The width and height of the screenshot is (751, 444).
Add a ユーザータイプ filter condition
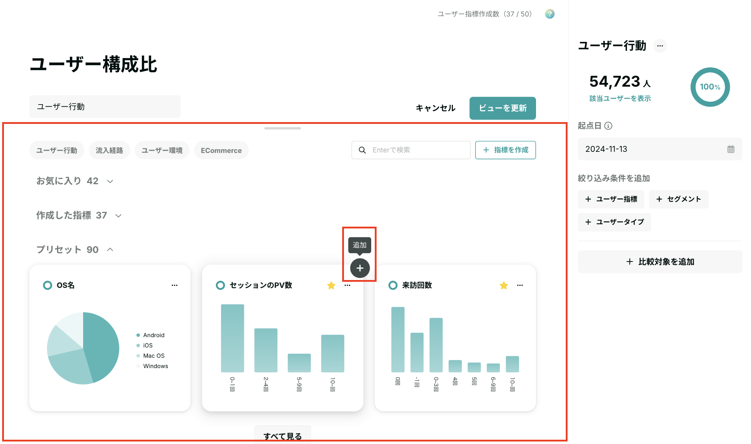coord(614,222)
